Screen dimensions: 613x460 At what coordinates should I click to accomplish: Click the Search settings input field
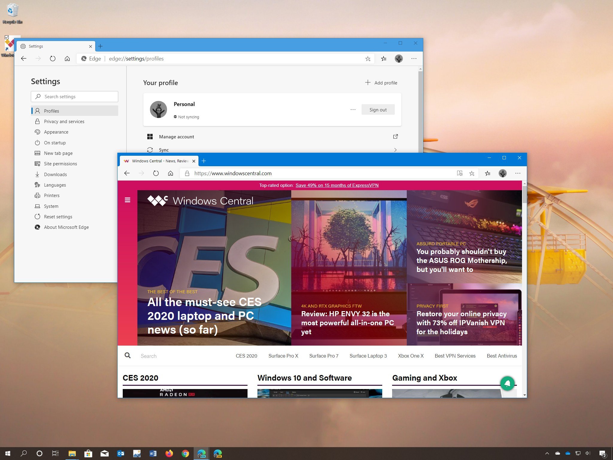point(75,96)
